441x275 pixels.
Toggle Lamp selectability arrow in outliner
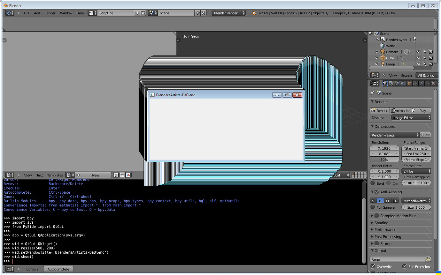(425, 64)
